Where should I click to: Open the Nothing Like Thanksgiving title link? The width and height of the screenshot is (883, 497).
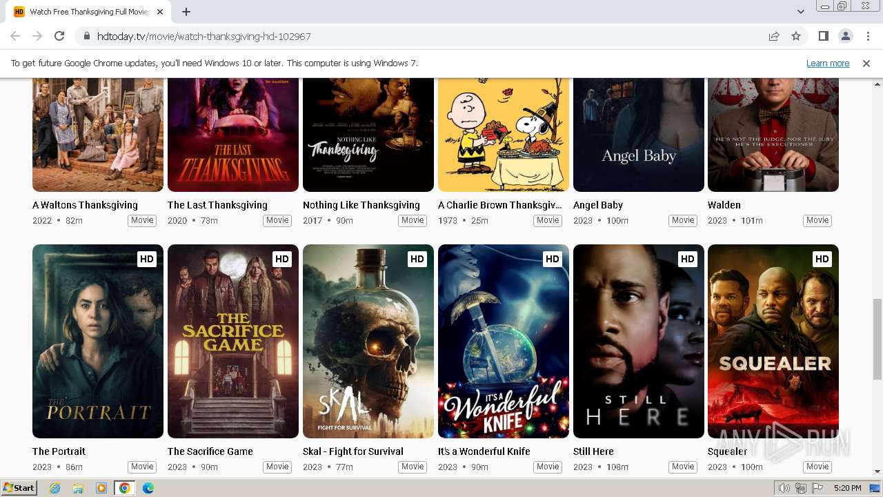click(361, 205)
